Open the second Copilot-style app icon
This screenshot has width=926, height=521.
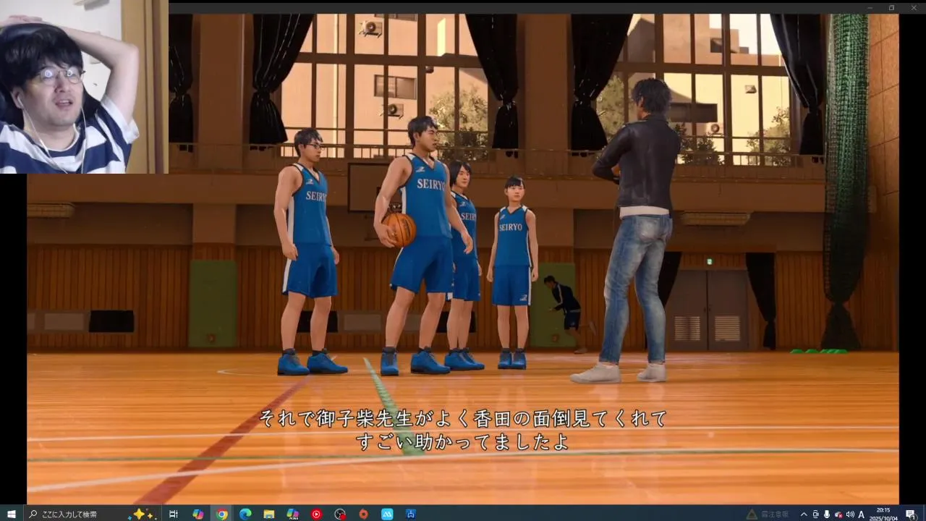point(292,514)
